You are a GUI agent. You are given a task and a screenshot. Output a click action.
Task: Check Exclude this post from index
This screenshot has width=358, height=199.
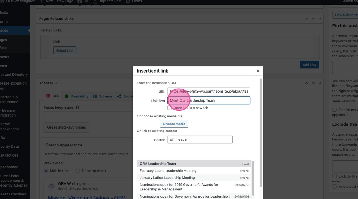tap(334, 176)
